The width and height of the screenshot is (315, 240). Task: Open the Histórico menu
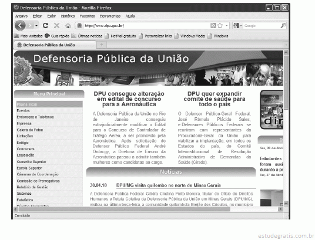point(68,16)
